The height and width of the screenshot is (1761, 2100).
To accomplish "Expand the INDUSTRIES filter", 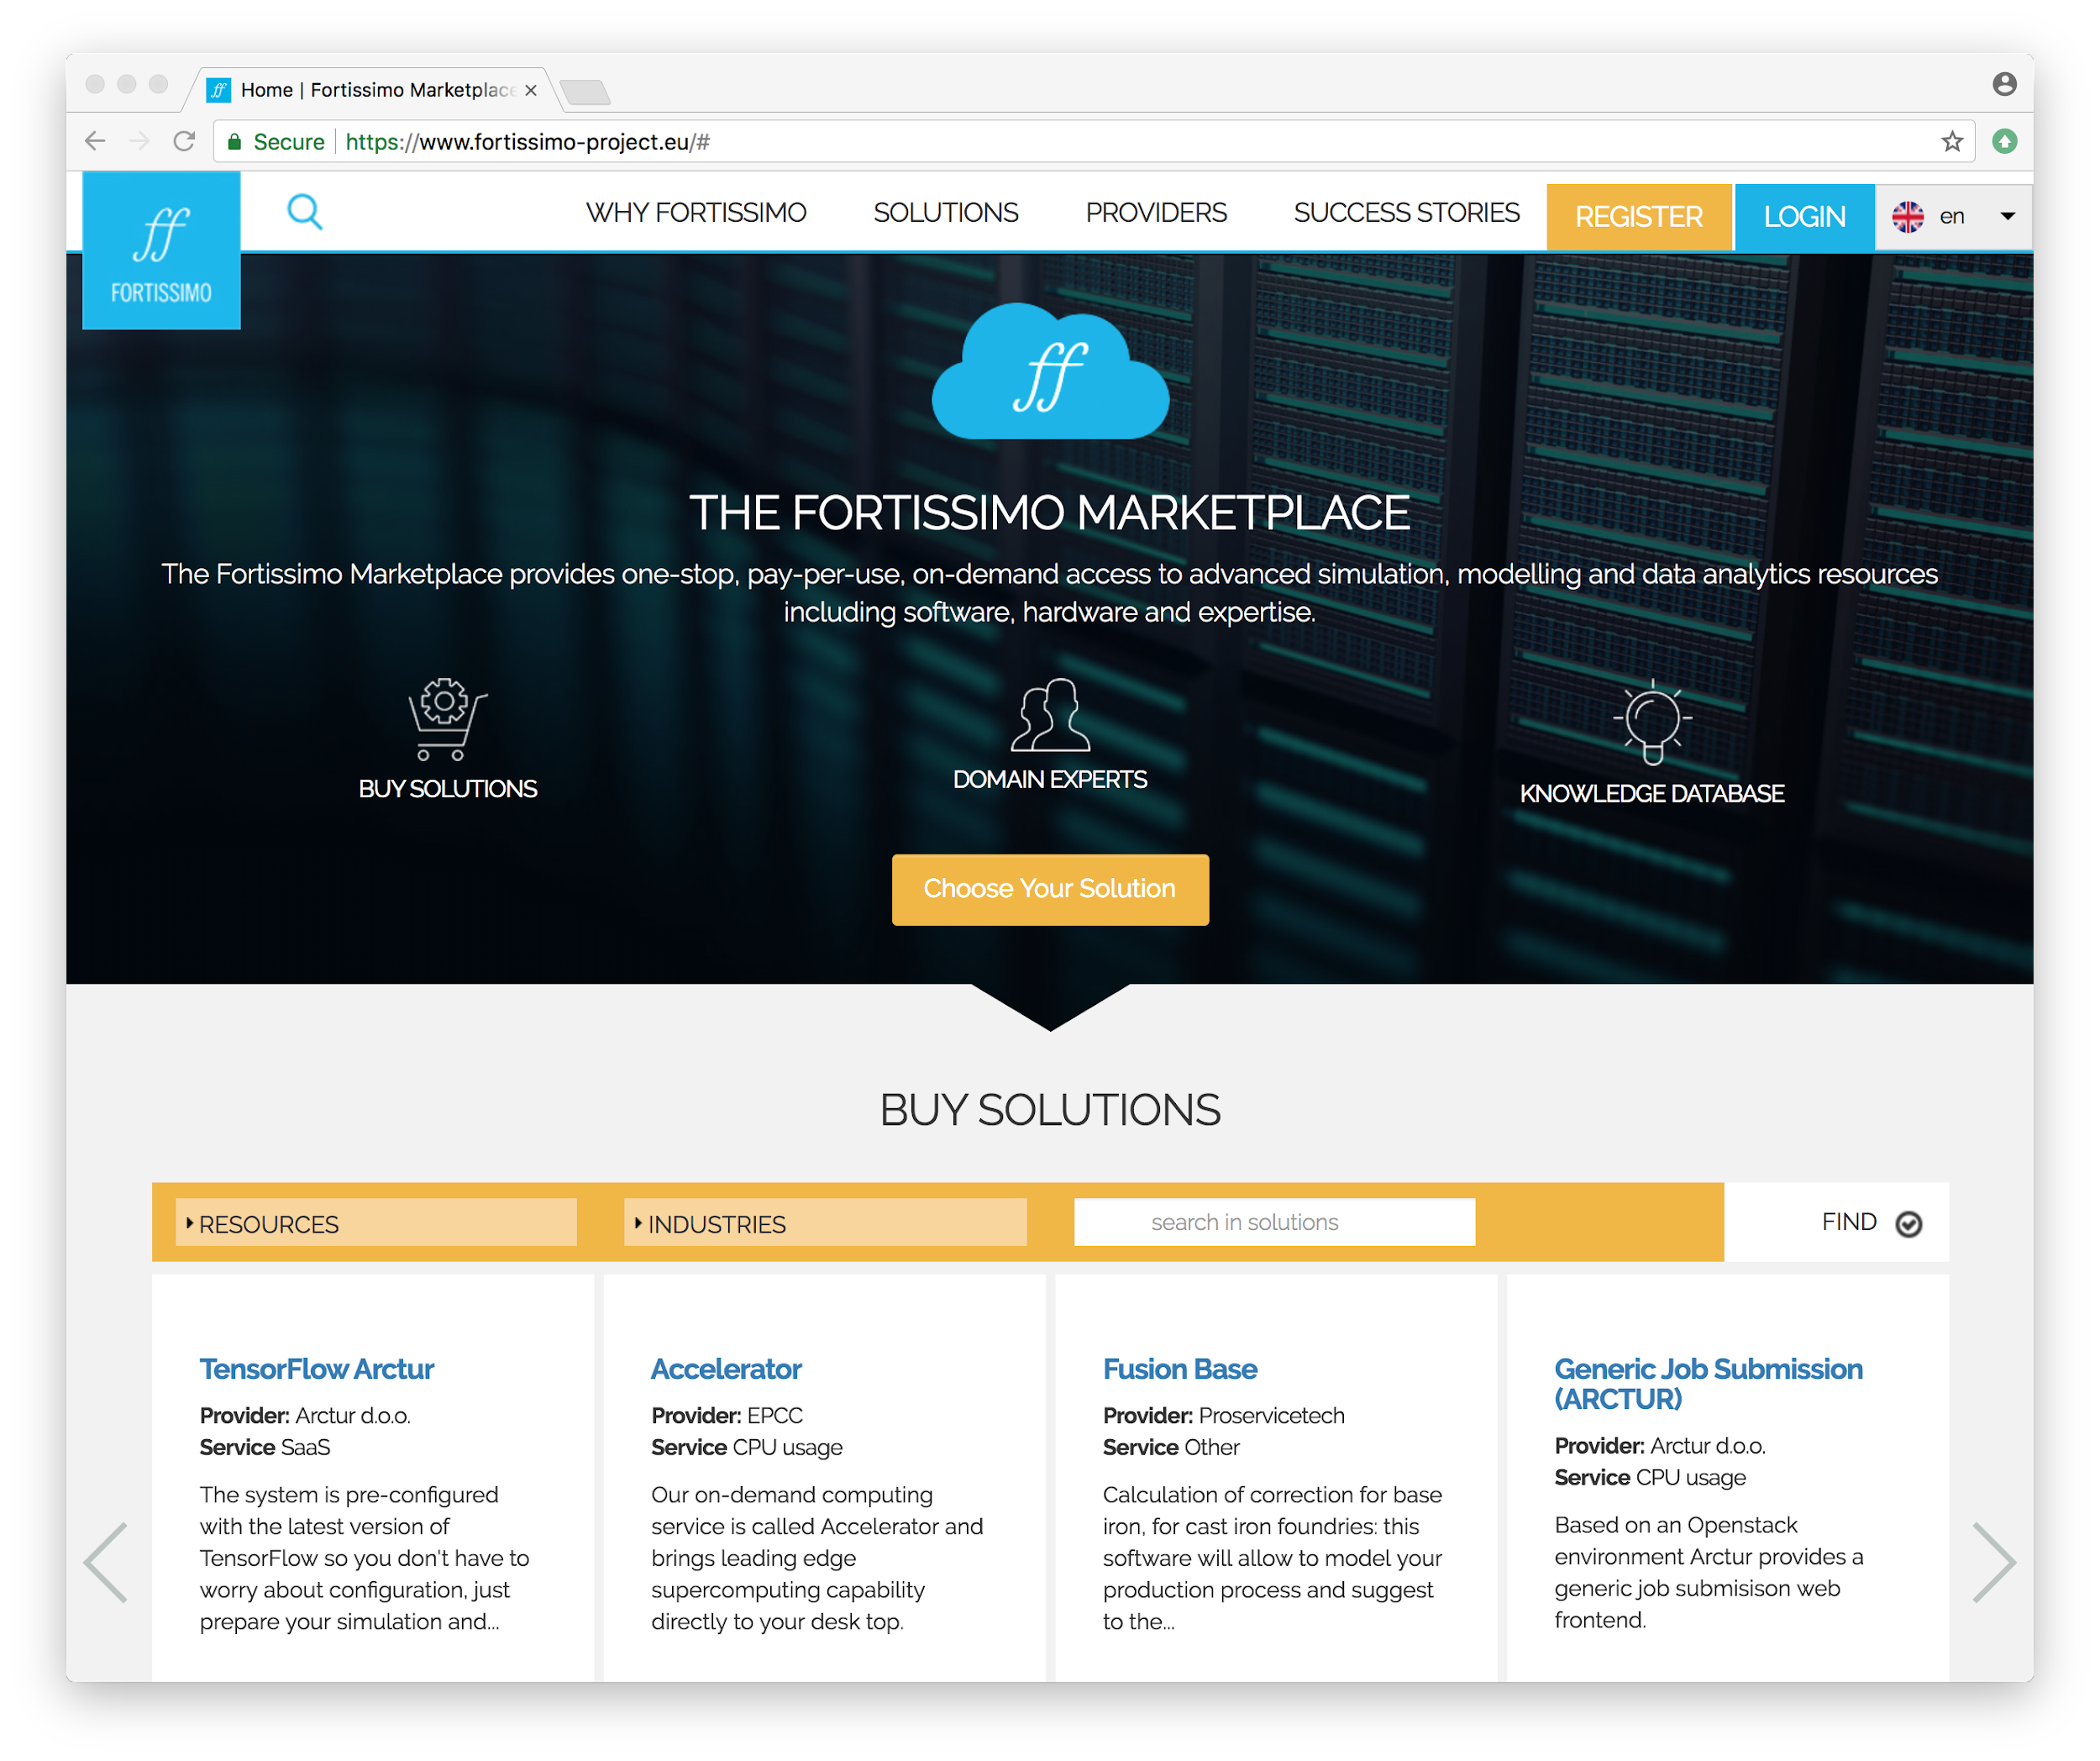I will (x=824, y=1223).
